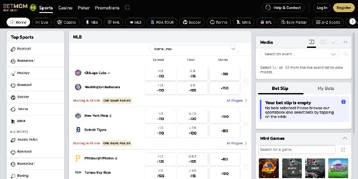Open Aussie Rules in A-Z Sports

[35, 140]
